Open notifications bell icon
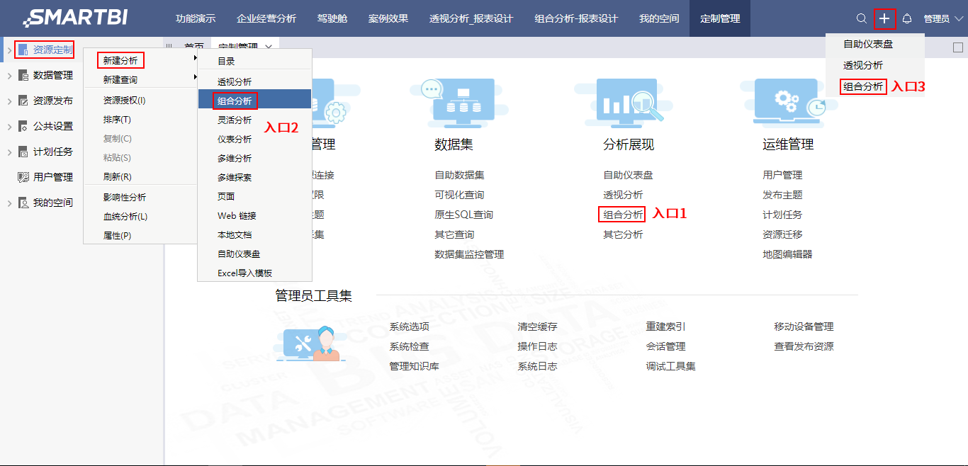The image size is (968, 466). pos(906,18)
